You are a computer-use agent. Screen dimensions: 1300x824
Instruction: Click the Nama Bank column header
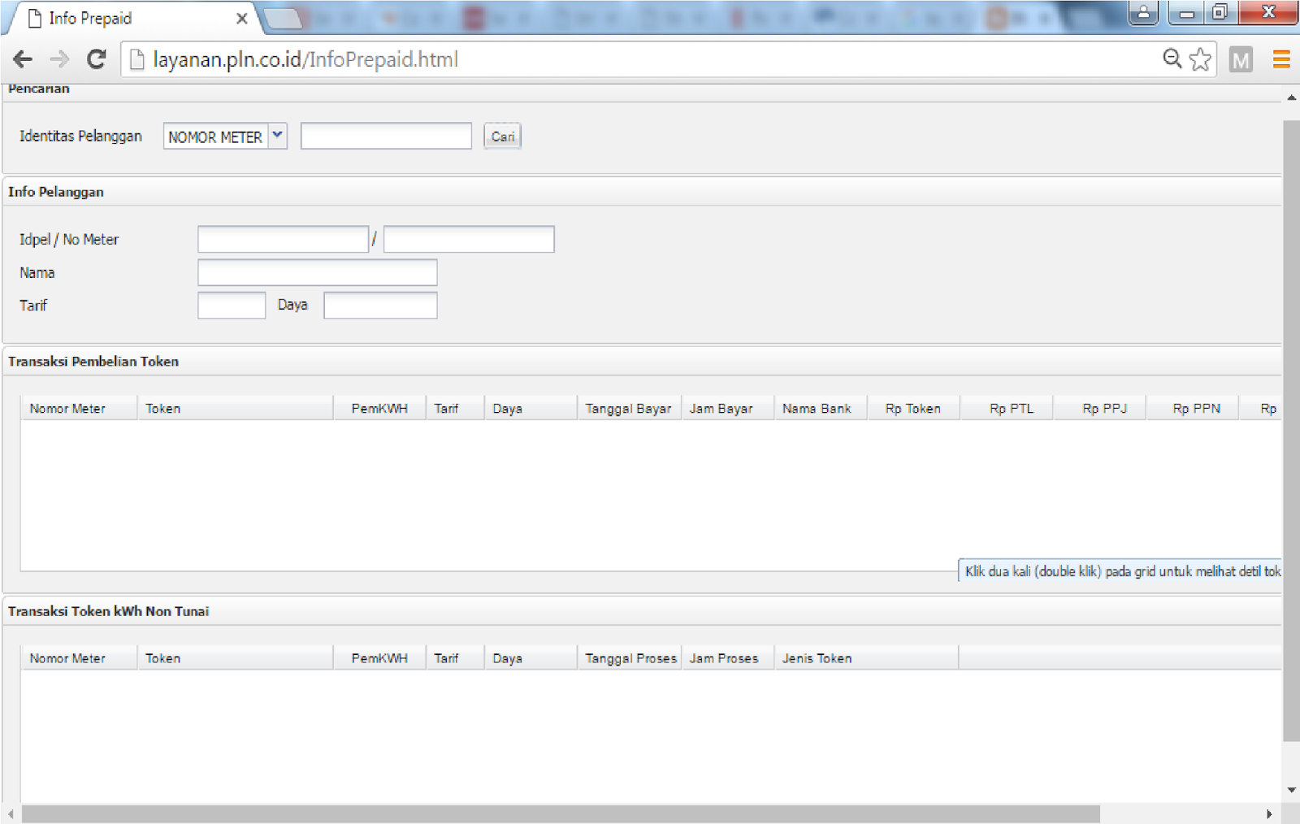pos(821,408)
